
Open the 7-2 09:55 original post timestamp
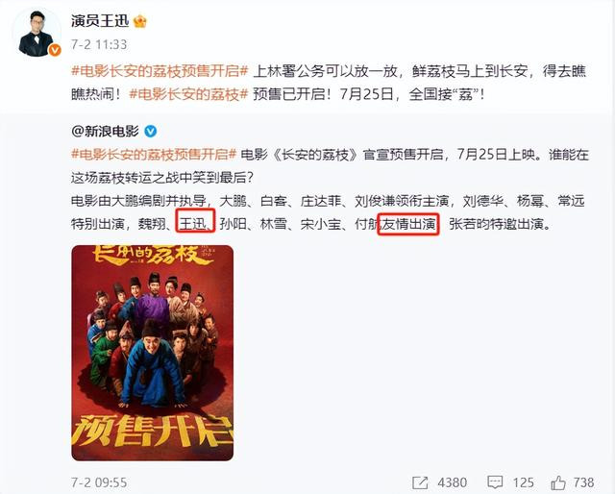pos(99,482)
